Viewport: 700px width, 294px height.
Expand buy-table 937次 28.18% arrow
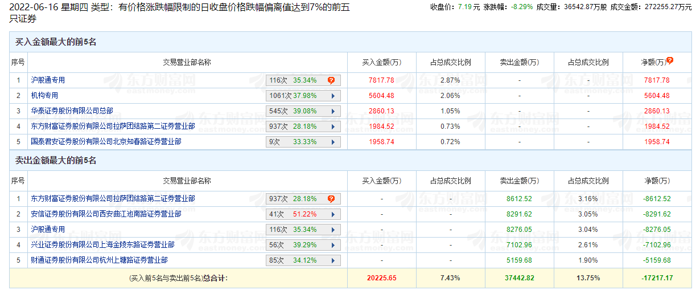tap(332, 126)
